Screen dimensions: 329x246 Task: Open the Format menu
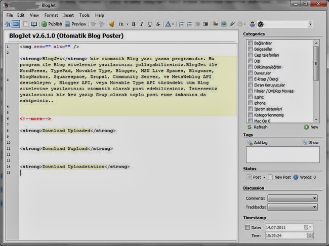click(51, 15)
